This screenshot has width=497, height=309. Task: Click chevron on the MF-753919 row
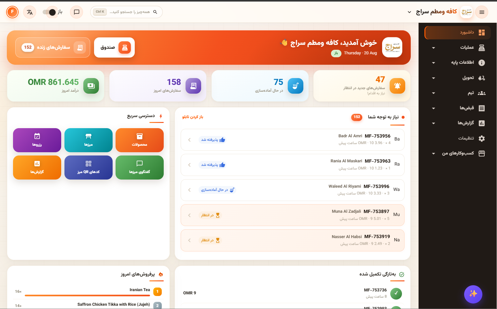click(189, 240)
